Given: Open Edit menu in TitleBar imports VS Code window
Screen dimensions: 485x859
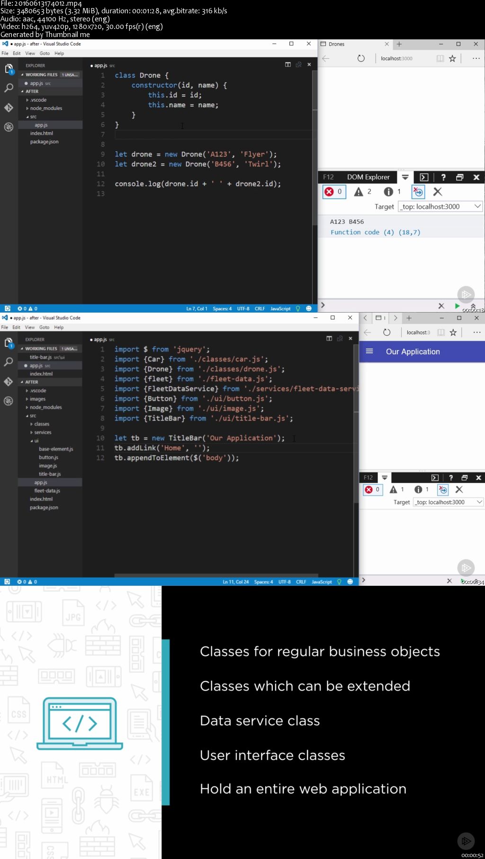Looking at the screenshot, I should pyautogui.click(x=16, y=327).
